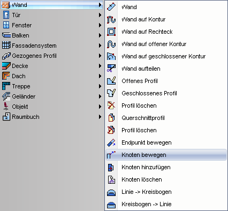Click the Balken beam icon
Image resolution: width=228 pixels, height=211 pixels.
pos(6,35)
